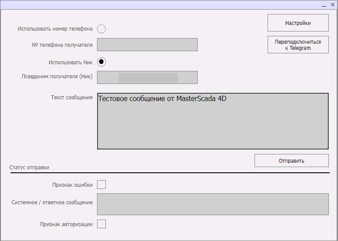Focus the recipient phone number field

tap(147, 45)
